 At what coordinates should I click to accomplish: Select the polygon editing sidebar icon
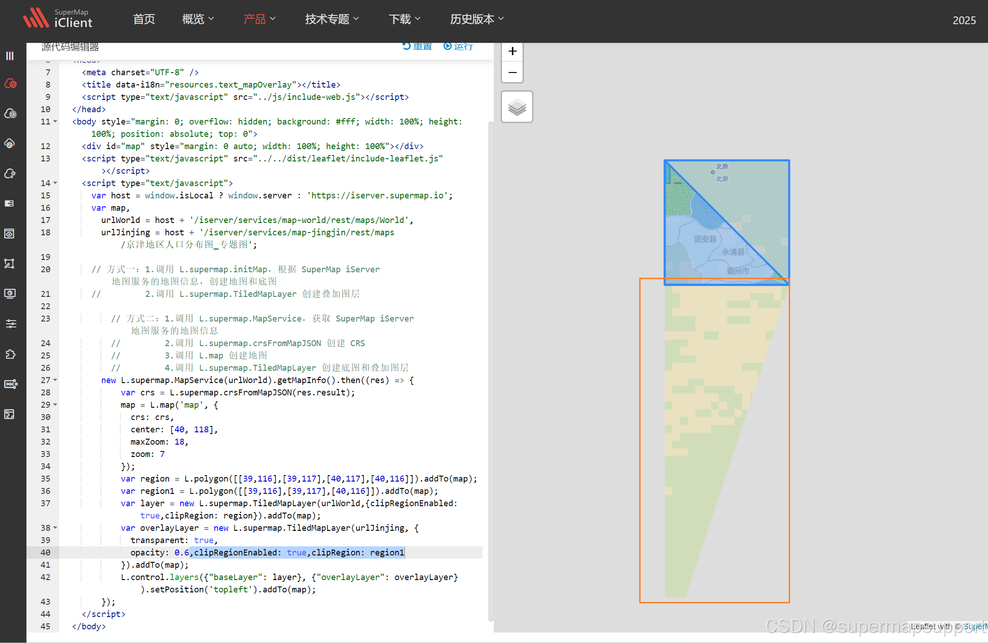tap(10, 264)
